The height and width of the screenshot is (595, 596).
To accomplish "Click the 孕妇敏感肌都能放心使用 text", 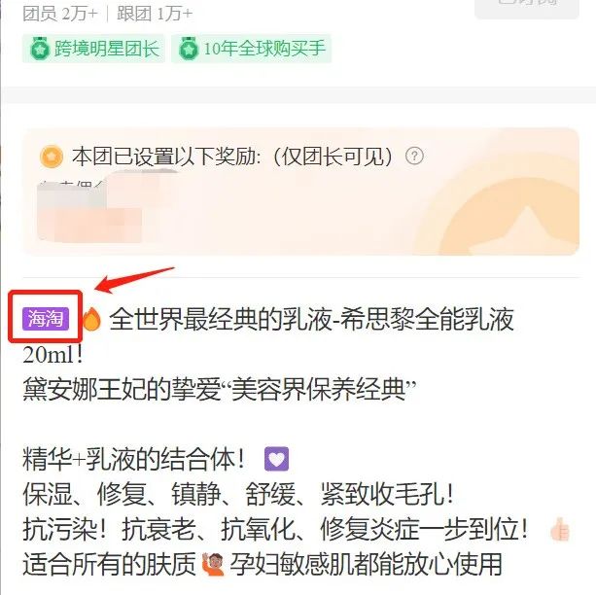I will pyautogui.click(x=366, y=564).
